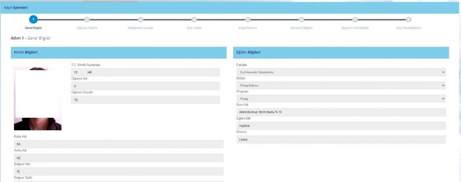Screen dimensions: 461x182
Task: Click the Burs Adı field
Action: [x=341, y=112]
